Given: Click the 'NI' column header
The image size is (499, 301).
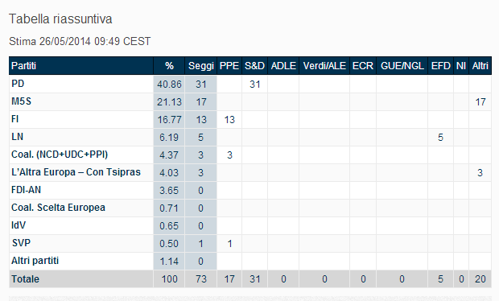Looking at the screenshot, I should pyautogui.click(x=461, y=66).
